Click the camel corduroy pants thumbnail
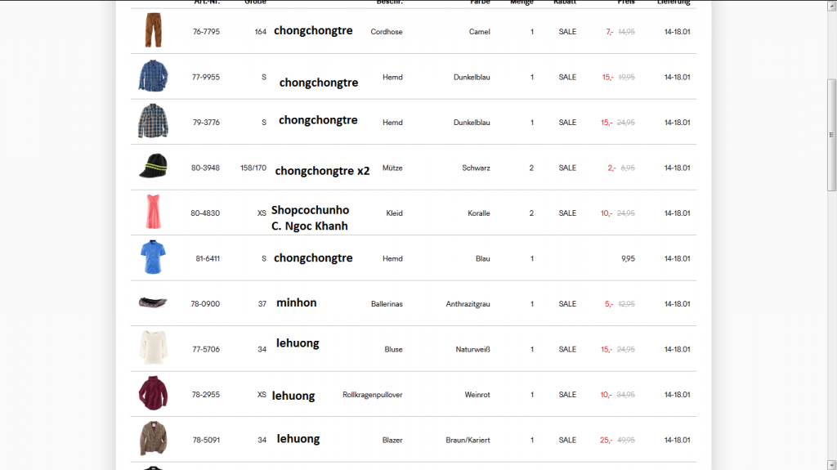837x470 pixels. coord(153,31)
